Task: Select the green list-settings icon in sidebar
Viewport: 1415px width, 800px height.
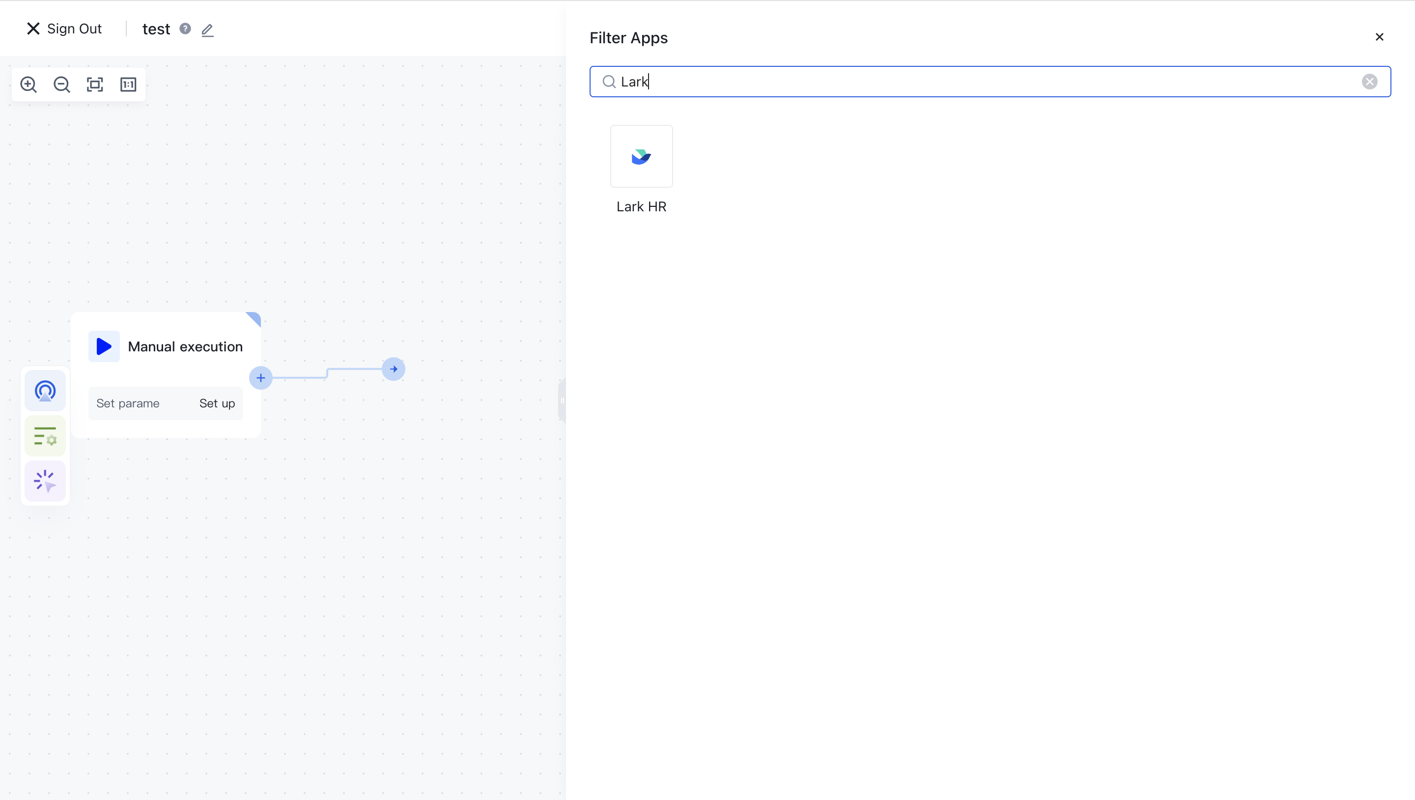Action: tap(45, 436)
